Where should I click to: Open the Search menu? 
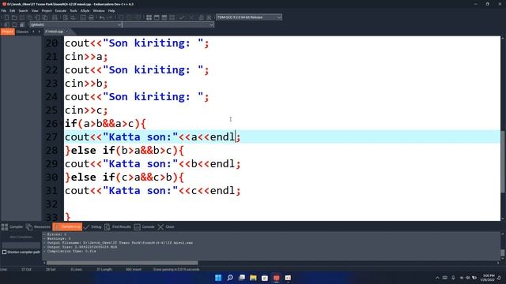[x=23, y=10]
